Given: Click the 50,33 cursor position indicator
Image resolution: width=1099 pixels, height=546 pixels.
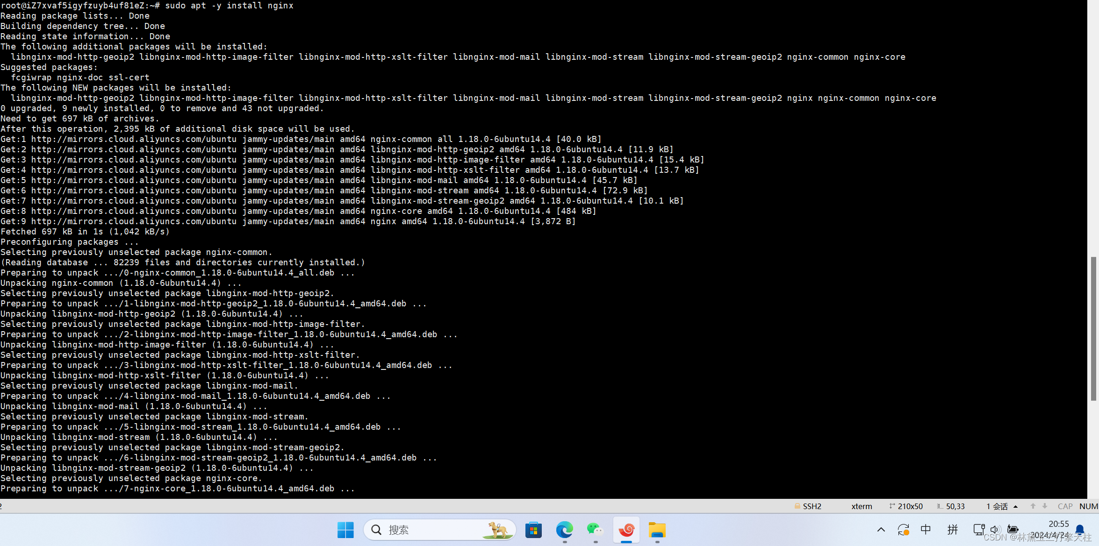Looking at the screenshot, I should tap(952, 506).
